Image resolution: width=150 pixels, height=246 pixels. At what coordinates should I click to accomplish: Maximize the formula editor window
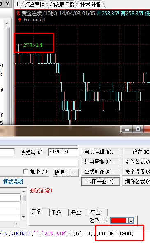click(138, 129)
